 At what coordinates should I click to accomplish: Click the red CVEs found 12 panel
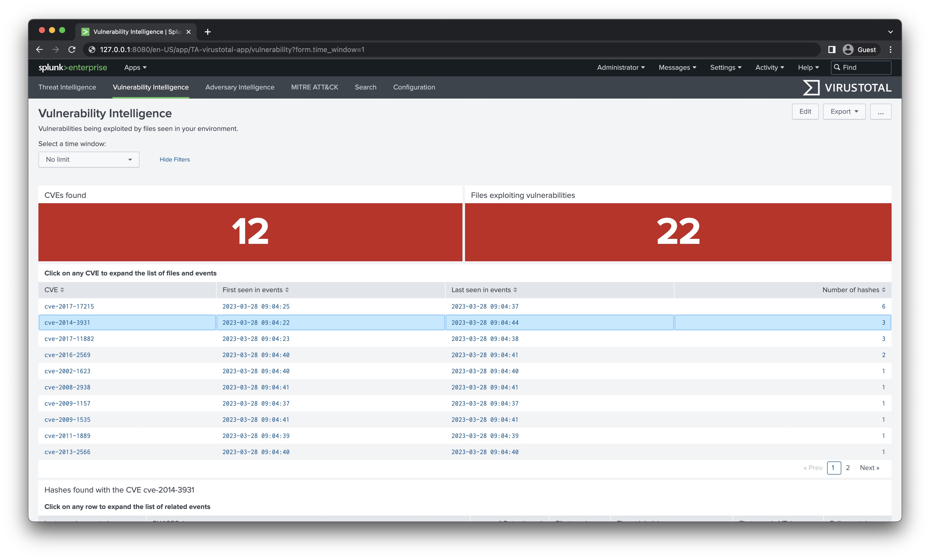(x=250, y=232)
